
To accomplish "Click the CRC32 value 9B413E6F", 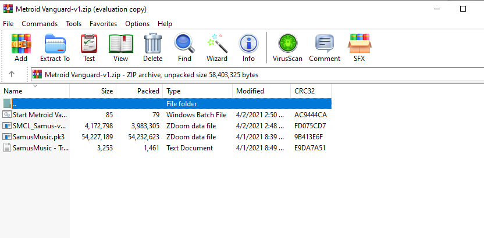I will 309,137.
